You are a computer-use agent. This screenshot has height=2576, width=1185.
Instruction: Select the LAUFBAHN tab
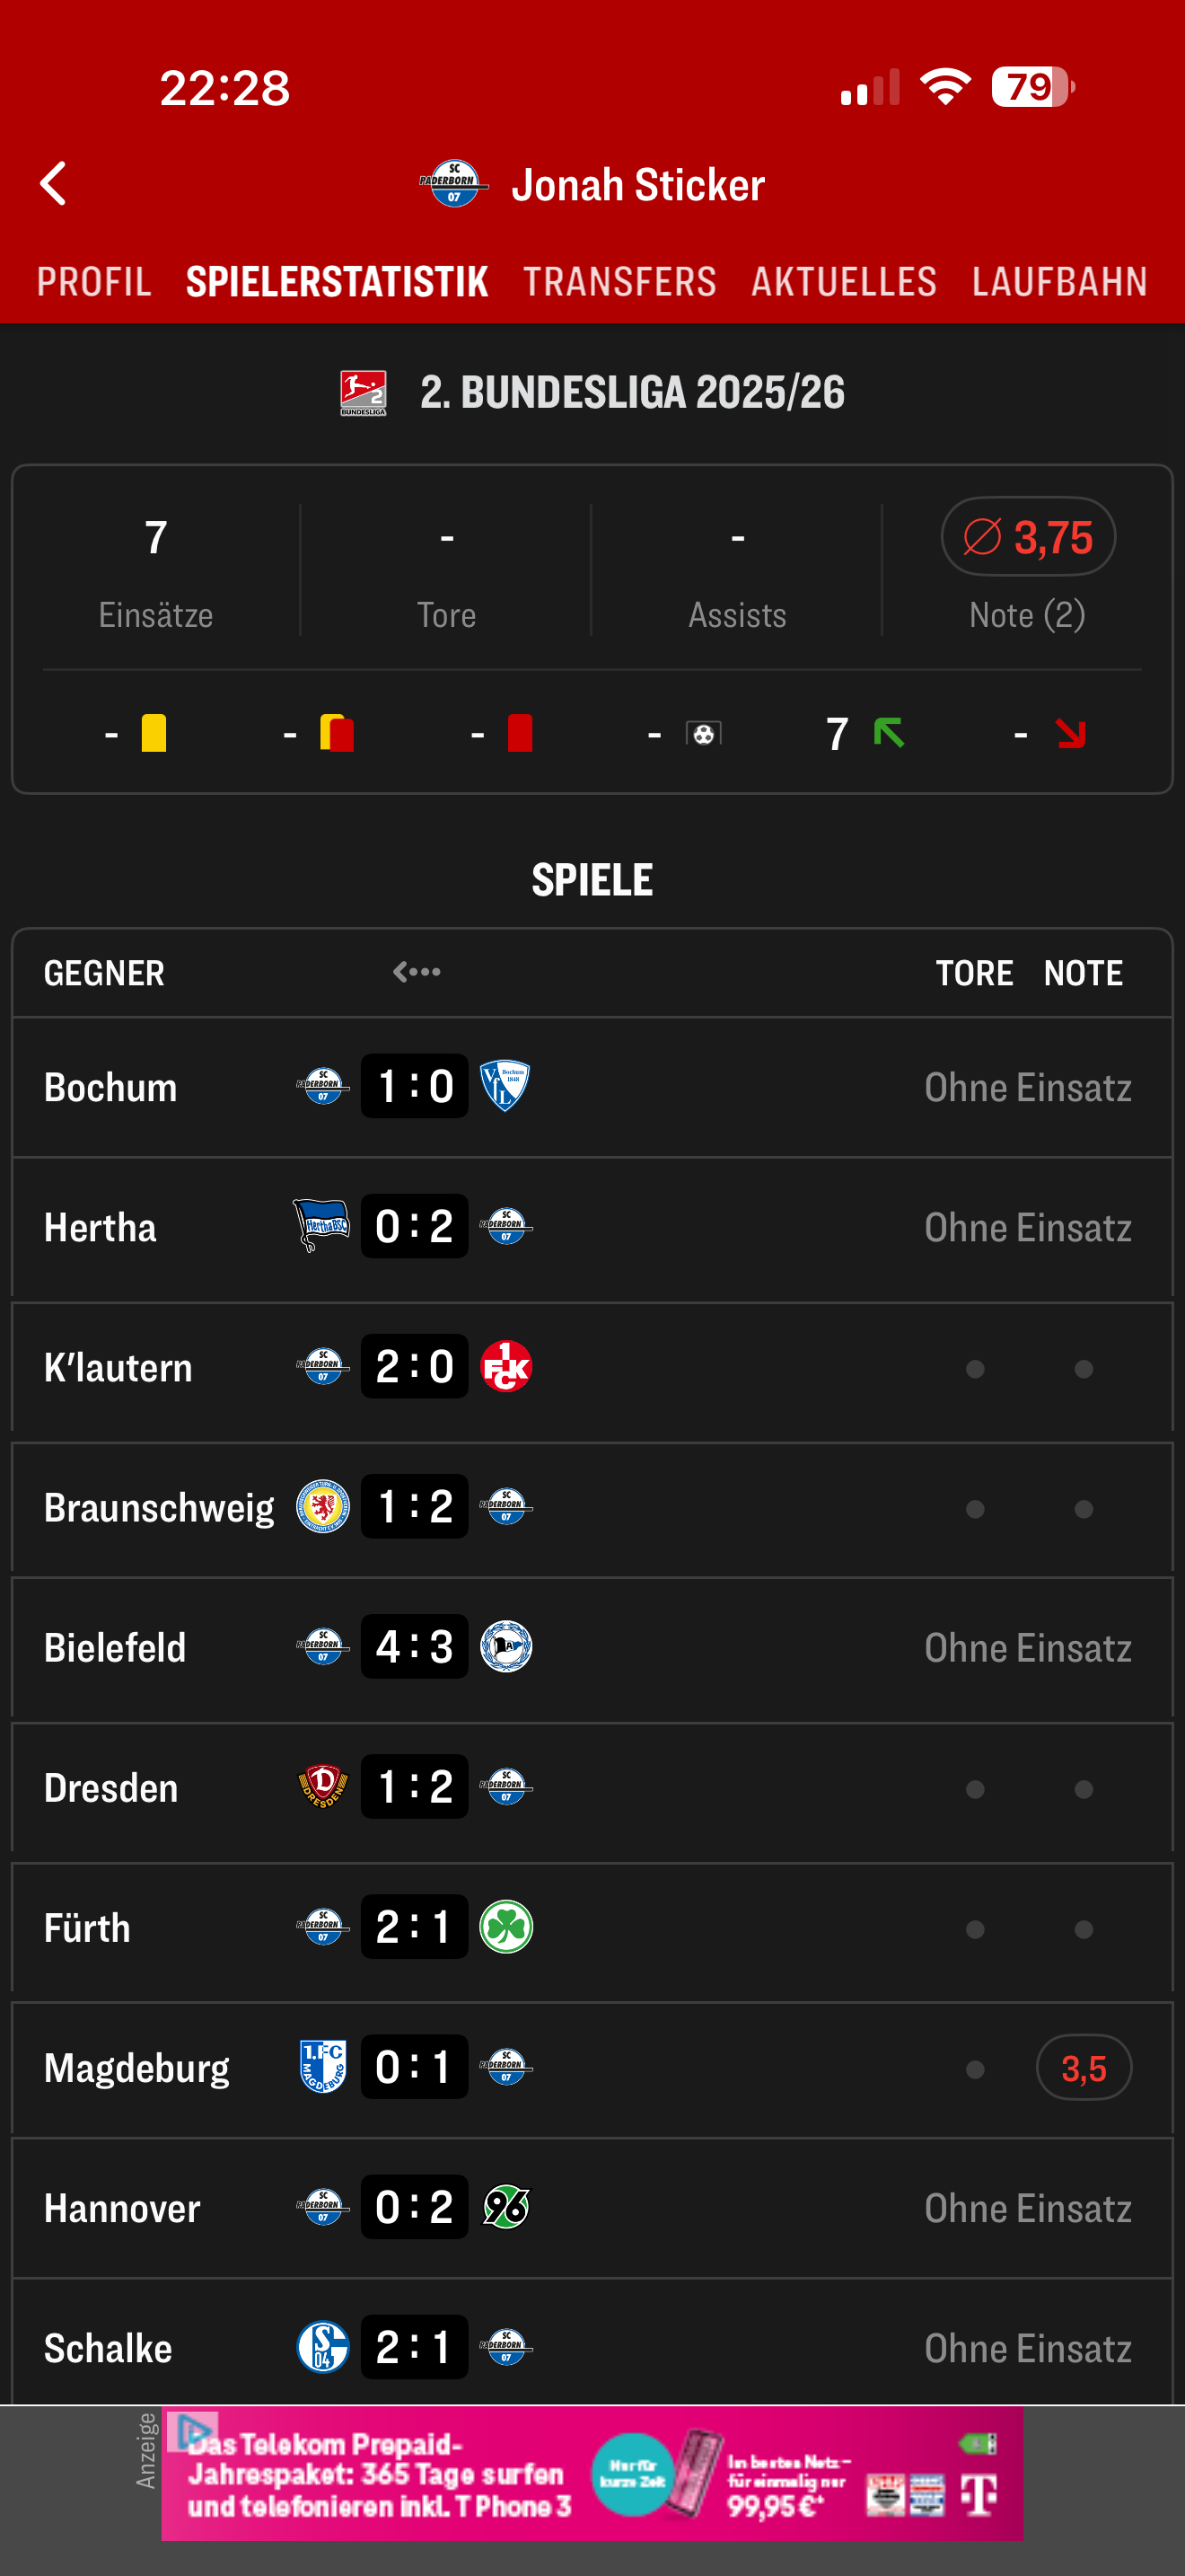pyautogui.click(x=1059, y=282)
